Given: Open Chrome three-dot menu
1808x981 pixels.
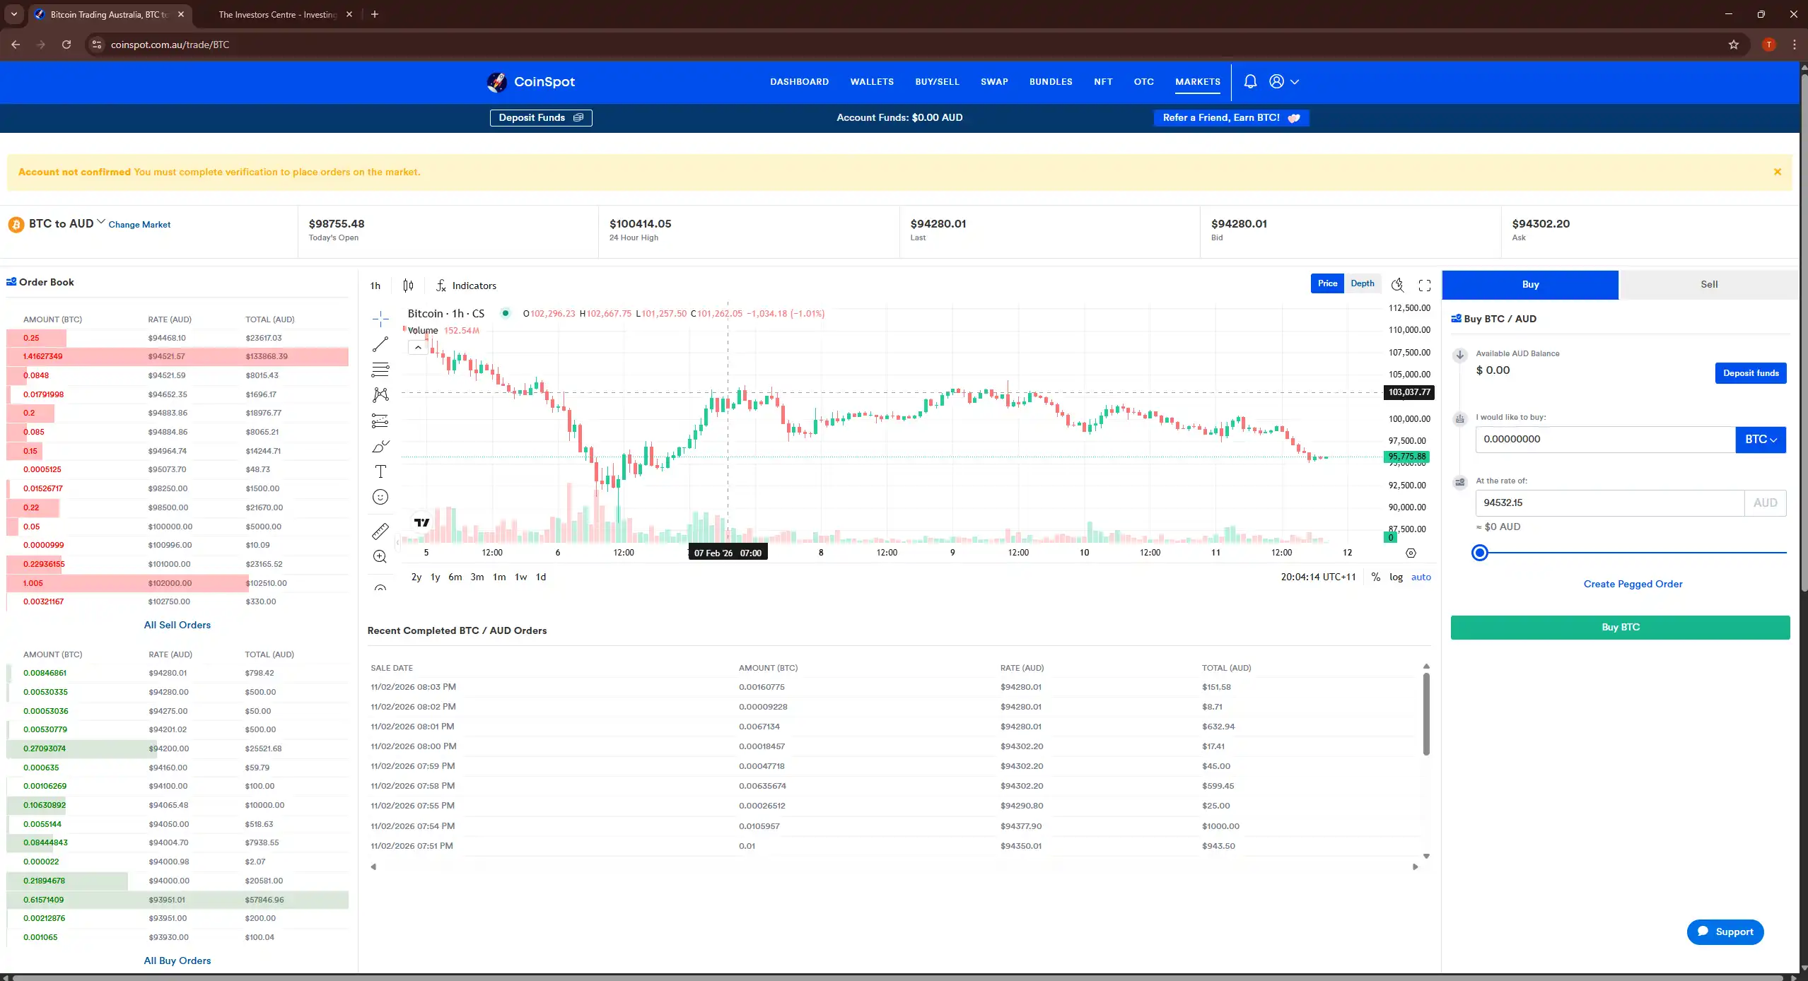Looking at the screenshot, I should 1795,45.
